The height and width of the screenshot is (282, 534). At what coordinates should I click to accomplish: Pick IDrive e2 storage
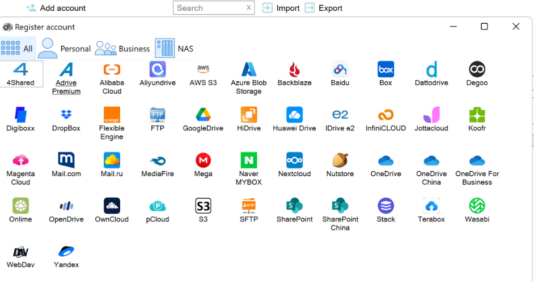tap(340, 119)
